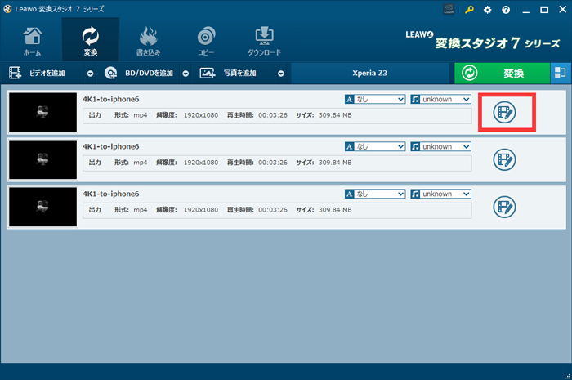Click the NVIDIA CUDA acceleration icon
This screenshot has width=572, height=380.
(449, 9)
